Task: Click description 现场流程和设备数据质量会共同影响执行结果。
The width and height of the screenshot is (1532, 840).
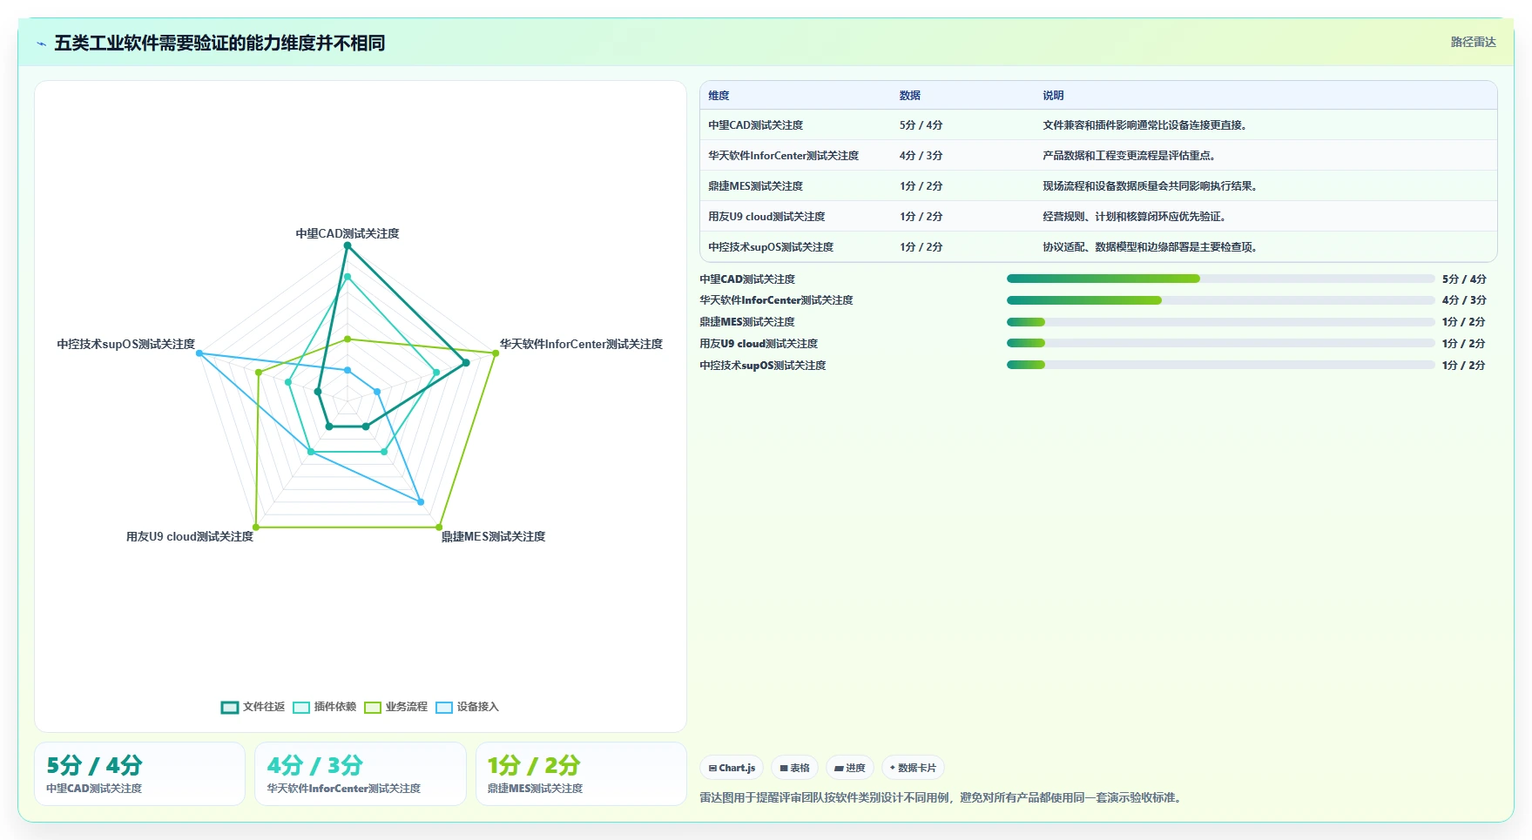Action: 1152,186
